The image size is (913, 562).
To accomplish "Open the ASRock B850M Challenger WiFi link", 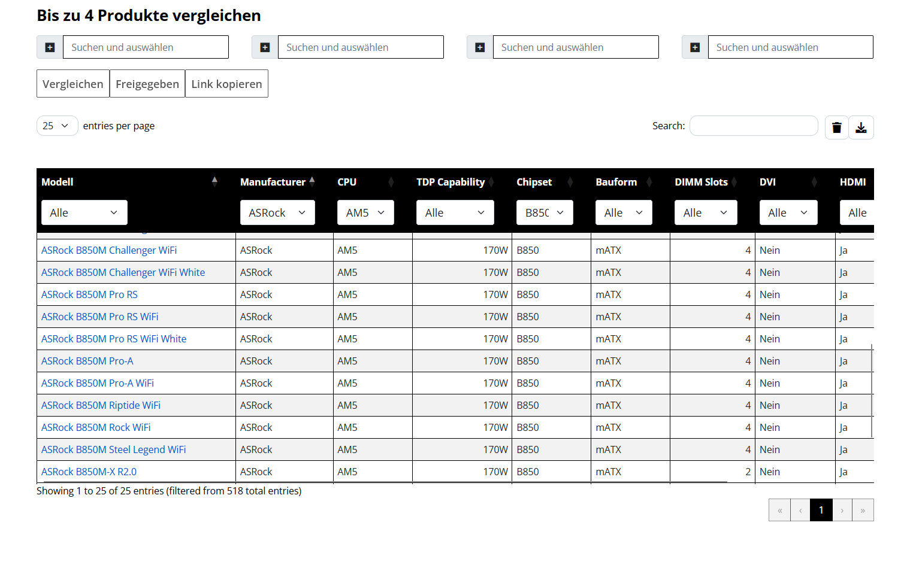I will (109, 250).
